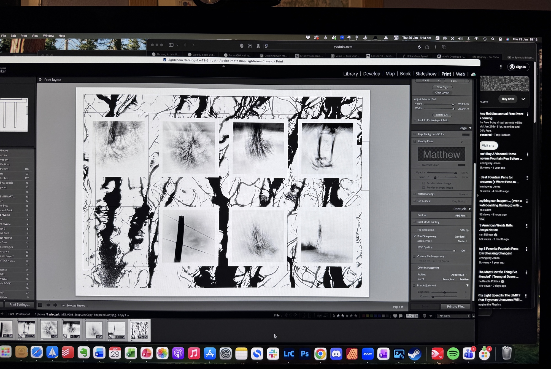Collapse the Print Job panel triangle
This screenshot has width=551, height=369.
pyautogui.click(x=470, y=209)
